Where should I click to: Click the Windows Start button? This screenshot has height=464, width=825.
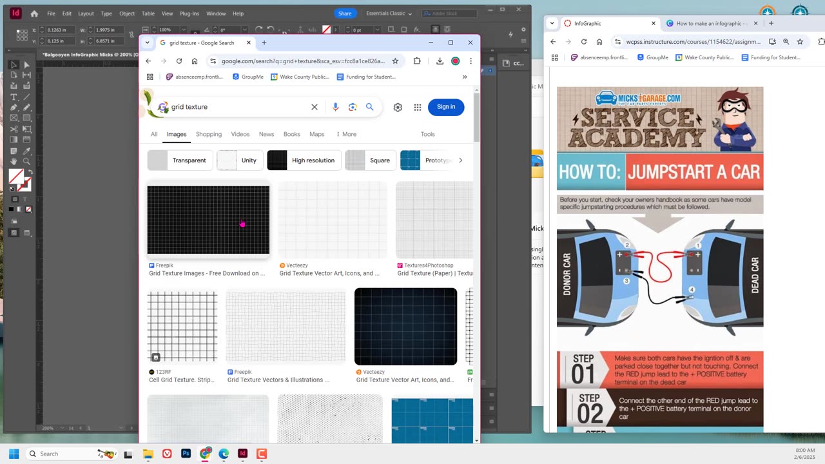pyautogui.click(x=14, y=454)
